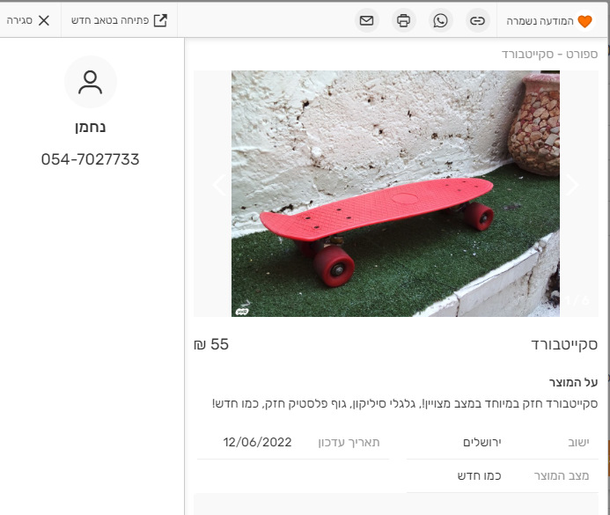
Task: Click the seller name נחמן
Action: [x=91, y=127]
